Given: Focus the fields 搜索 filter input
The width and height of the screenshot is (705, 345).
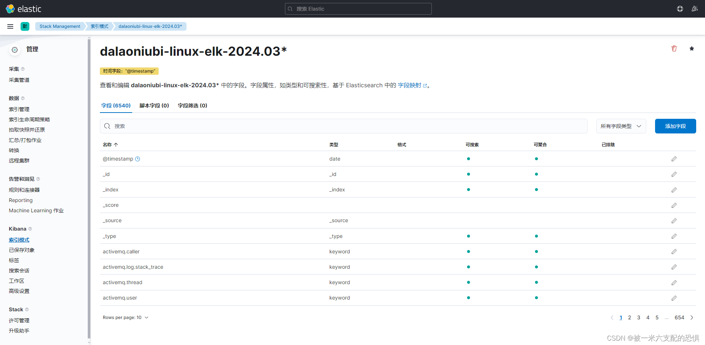Looking at the screenshot, I should [344, 126].
